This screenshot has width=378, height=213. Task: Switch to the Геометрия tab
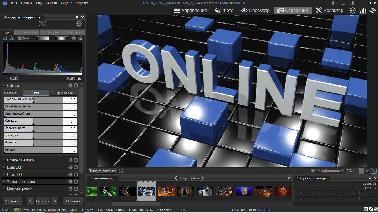(x=51, y=32)
